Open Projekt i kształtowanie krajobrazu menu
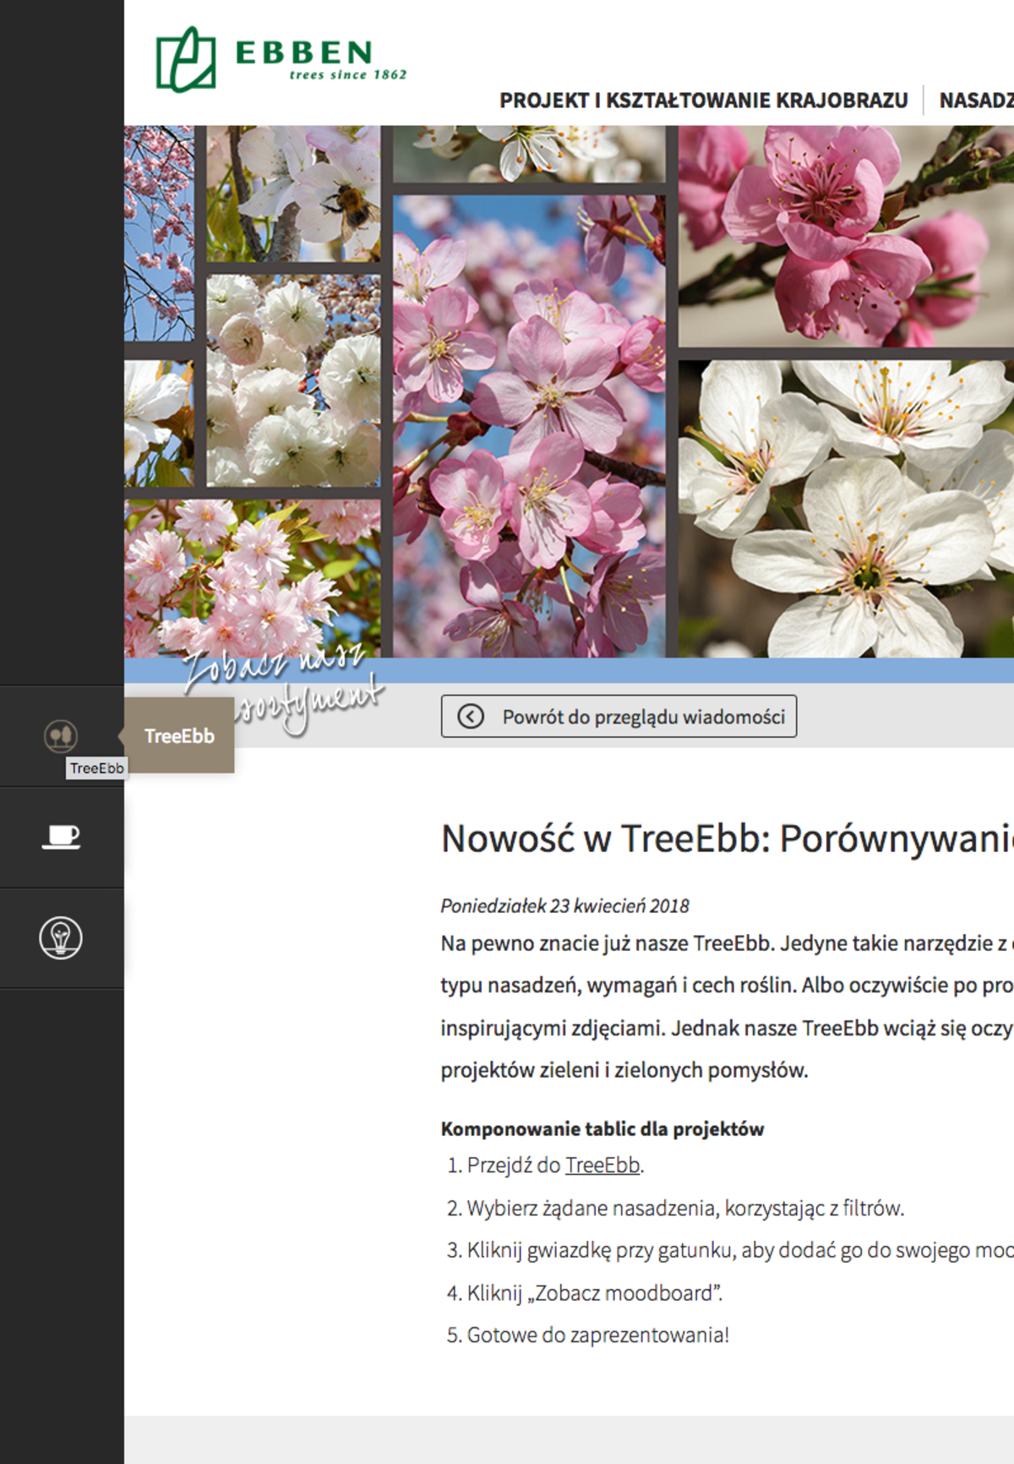The image size is (1014, 1464). click(703, 101)
